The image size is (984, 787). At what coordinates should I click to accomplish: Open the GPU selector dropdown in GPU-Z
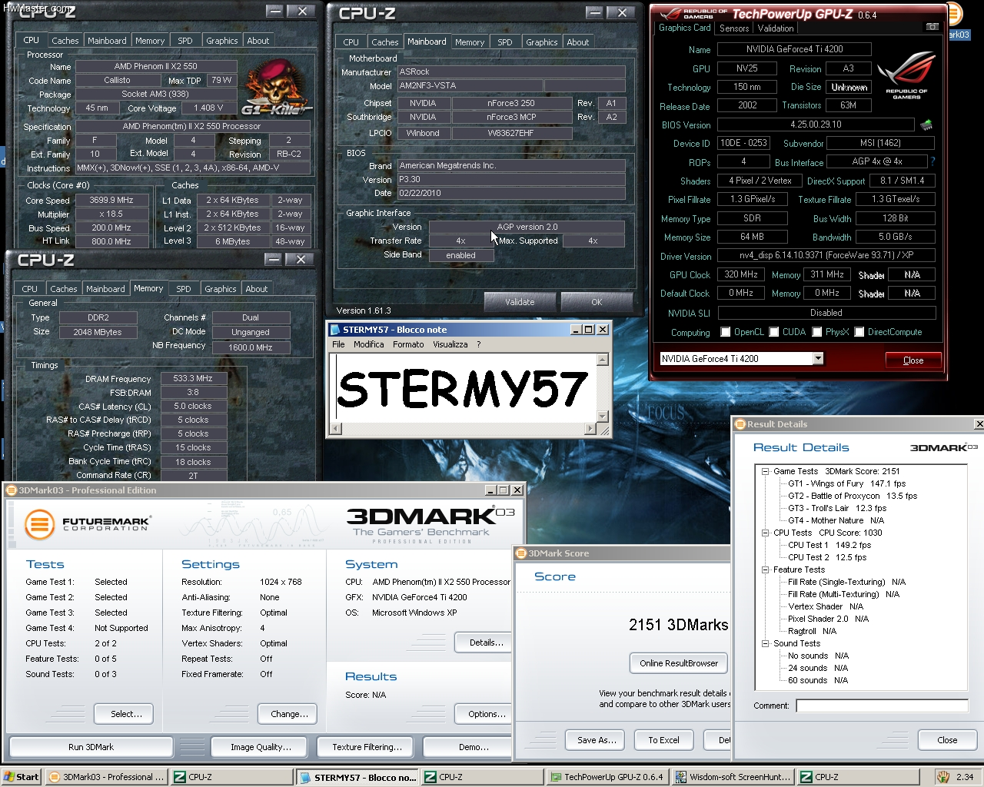[817, 359]
